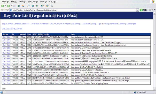Select note 'Key for Japanese Government BridgeCA'

[x=87, y=37]
